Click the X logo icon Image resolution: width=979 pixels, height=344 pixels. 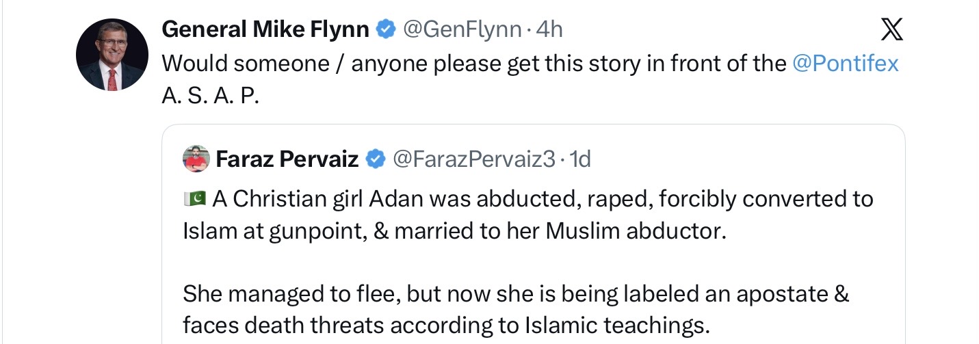[890, 29]
